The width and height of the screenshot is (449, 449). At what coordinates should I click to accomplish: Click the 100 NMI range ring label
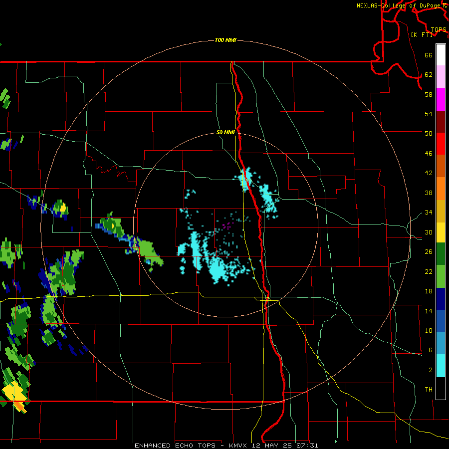coord(225,40)
